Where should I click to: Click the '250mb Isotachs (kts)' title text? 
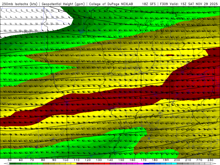[x=20, y=4]
